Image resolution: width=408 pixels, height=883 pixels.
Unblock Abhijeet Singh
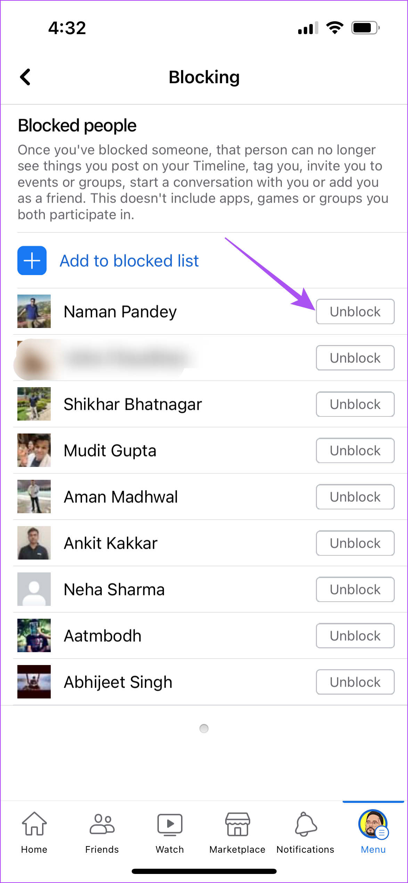click(355, 682)
